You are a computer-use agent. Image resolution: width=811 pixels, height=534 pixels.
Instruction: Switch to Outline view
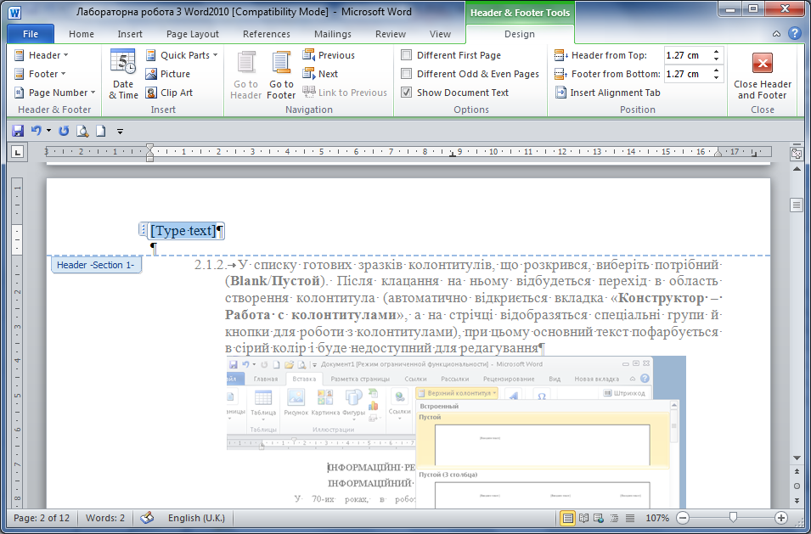coord(615,518)
